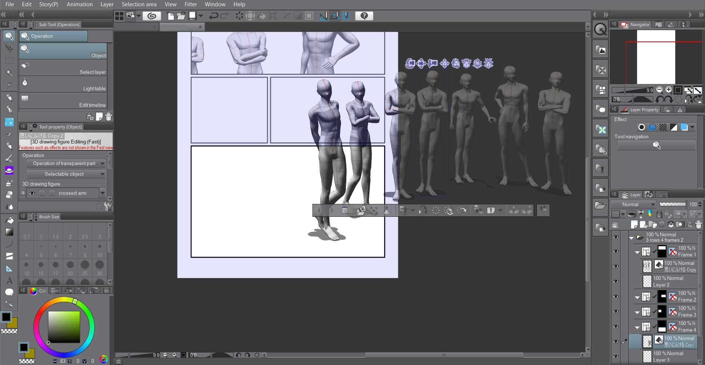Open the Animation menu
This screenshot has width=705, height=365.
79,4
